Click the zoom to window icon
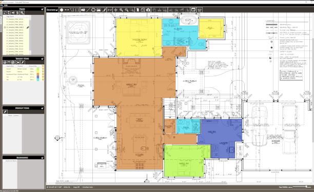This screenshot has height=192, width=314. [x=132, y=10]
